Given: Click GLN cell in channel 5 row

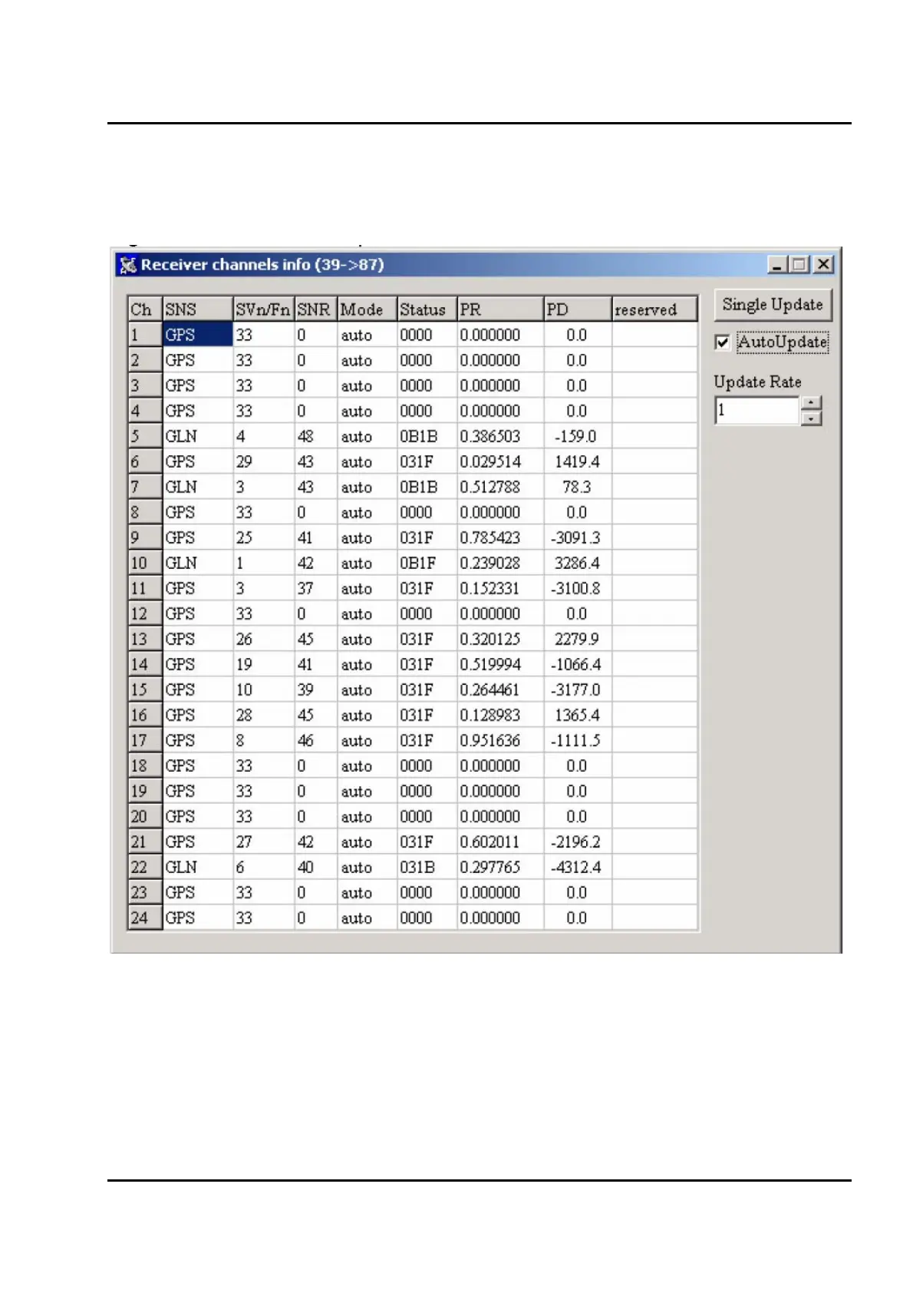Looking at the screenshot, I should click(x=197, y=436).
